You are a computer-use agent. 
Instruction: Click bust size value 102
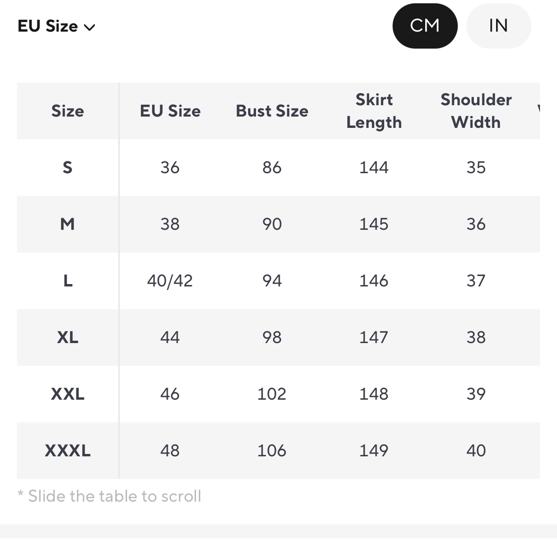(x=272, y=394)
